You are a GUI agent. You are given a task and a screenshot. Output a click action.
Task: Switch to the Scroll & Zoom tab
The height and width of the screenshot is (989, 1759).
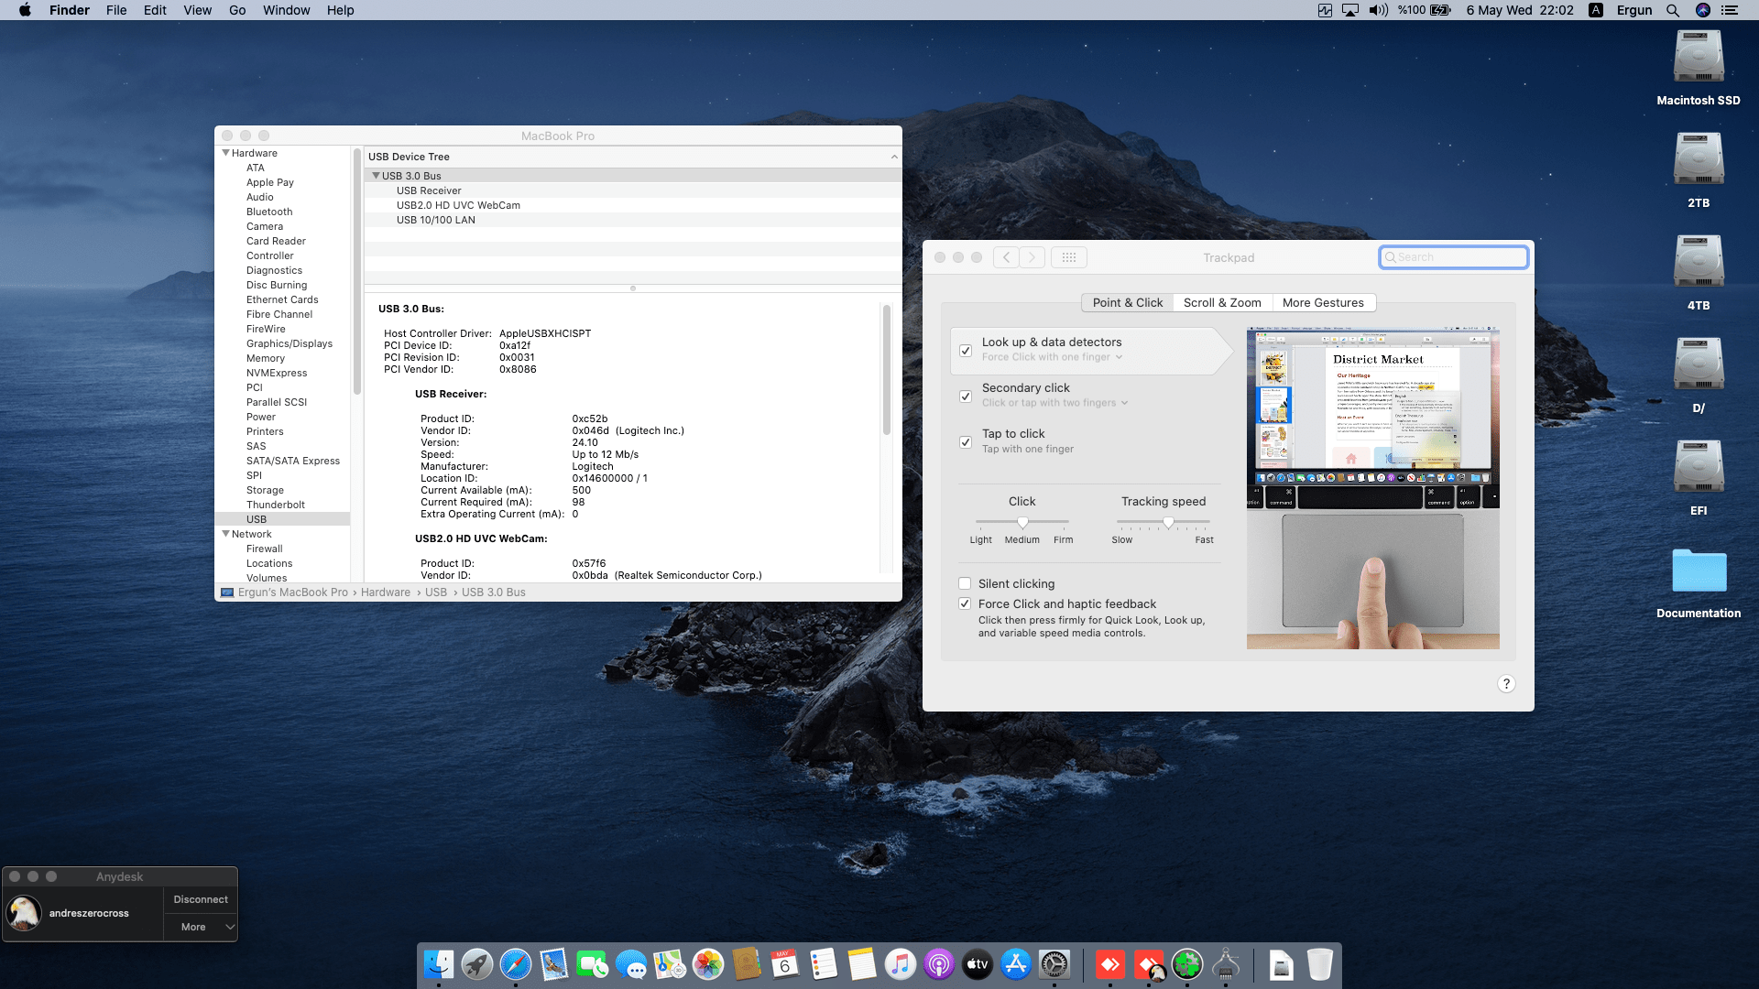click(x=1221, y=303)
